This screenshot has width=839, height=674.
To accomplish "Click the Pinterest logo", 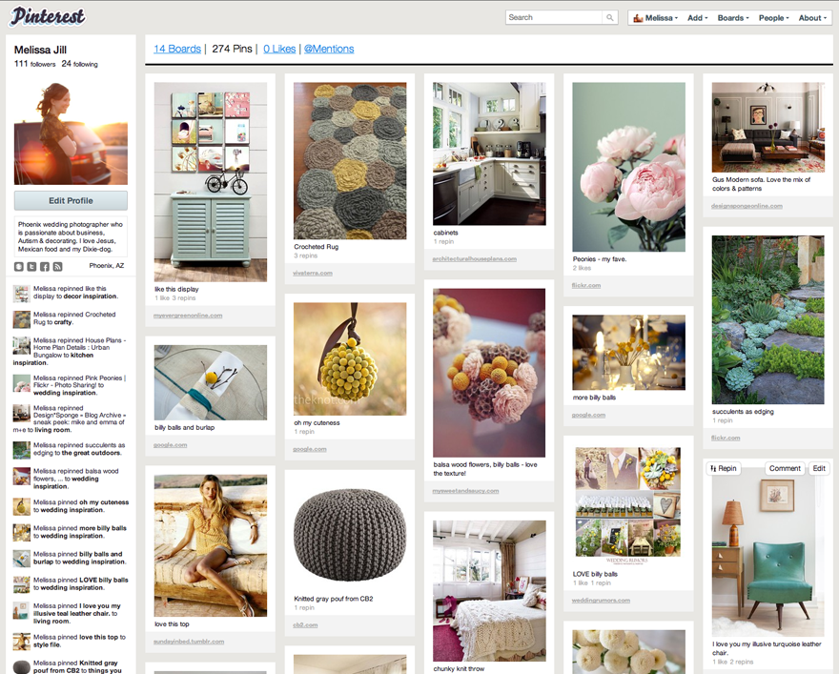I will pos(48,16).
